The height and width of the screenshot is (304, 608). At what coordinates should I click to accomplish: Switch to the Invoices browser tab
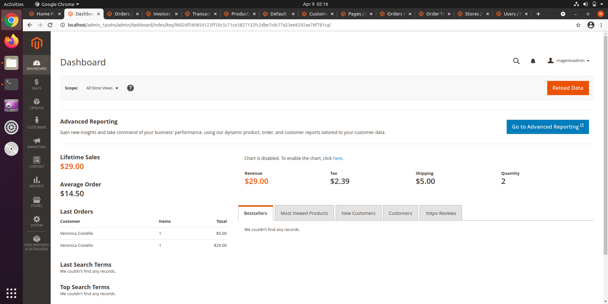click(162, 14)
